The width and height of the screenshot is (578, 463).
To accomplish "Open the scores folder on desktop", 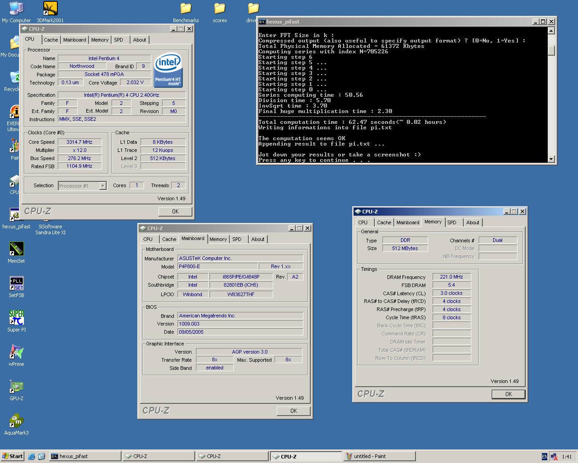I will (x=219, y=12).
